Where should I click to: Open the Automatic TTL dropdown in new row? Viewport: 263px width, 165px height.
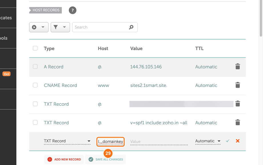[x=208, y=141]
